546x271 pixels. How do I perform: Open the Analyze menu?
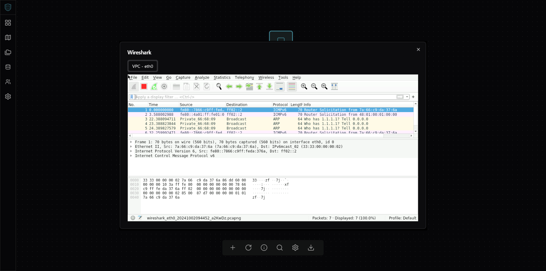coord(202,77)
